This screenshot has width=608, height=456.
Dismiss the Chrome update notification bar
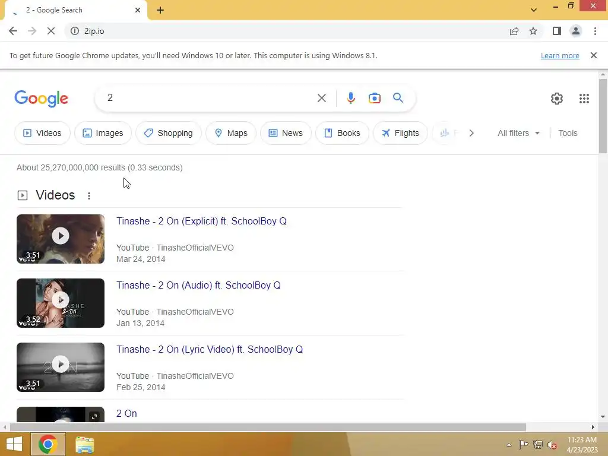coord(594,55)
